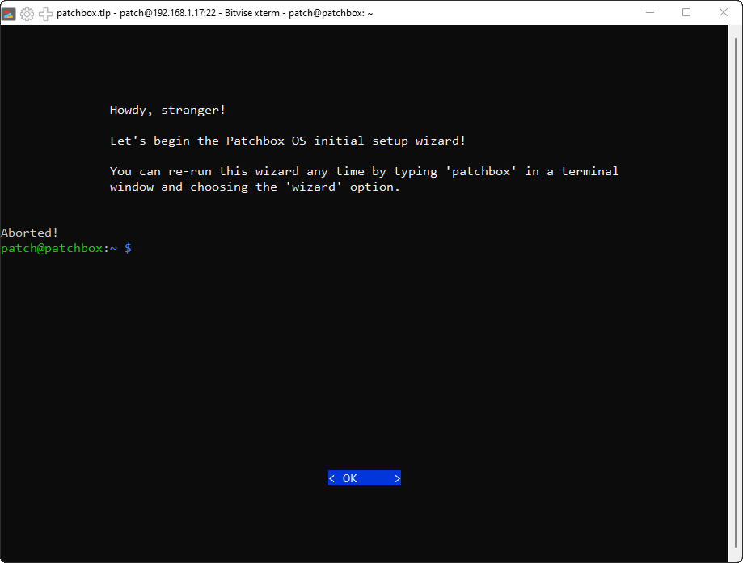Click the Bitvise xterm application icon
Image resolution: width=743 pixels, height=563 pixels.
[9, 13]
